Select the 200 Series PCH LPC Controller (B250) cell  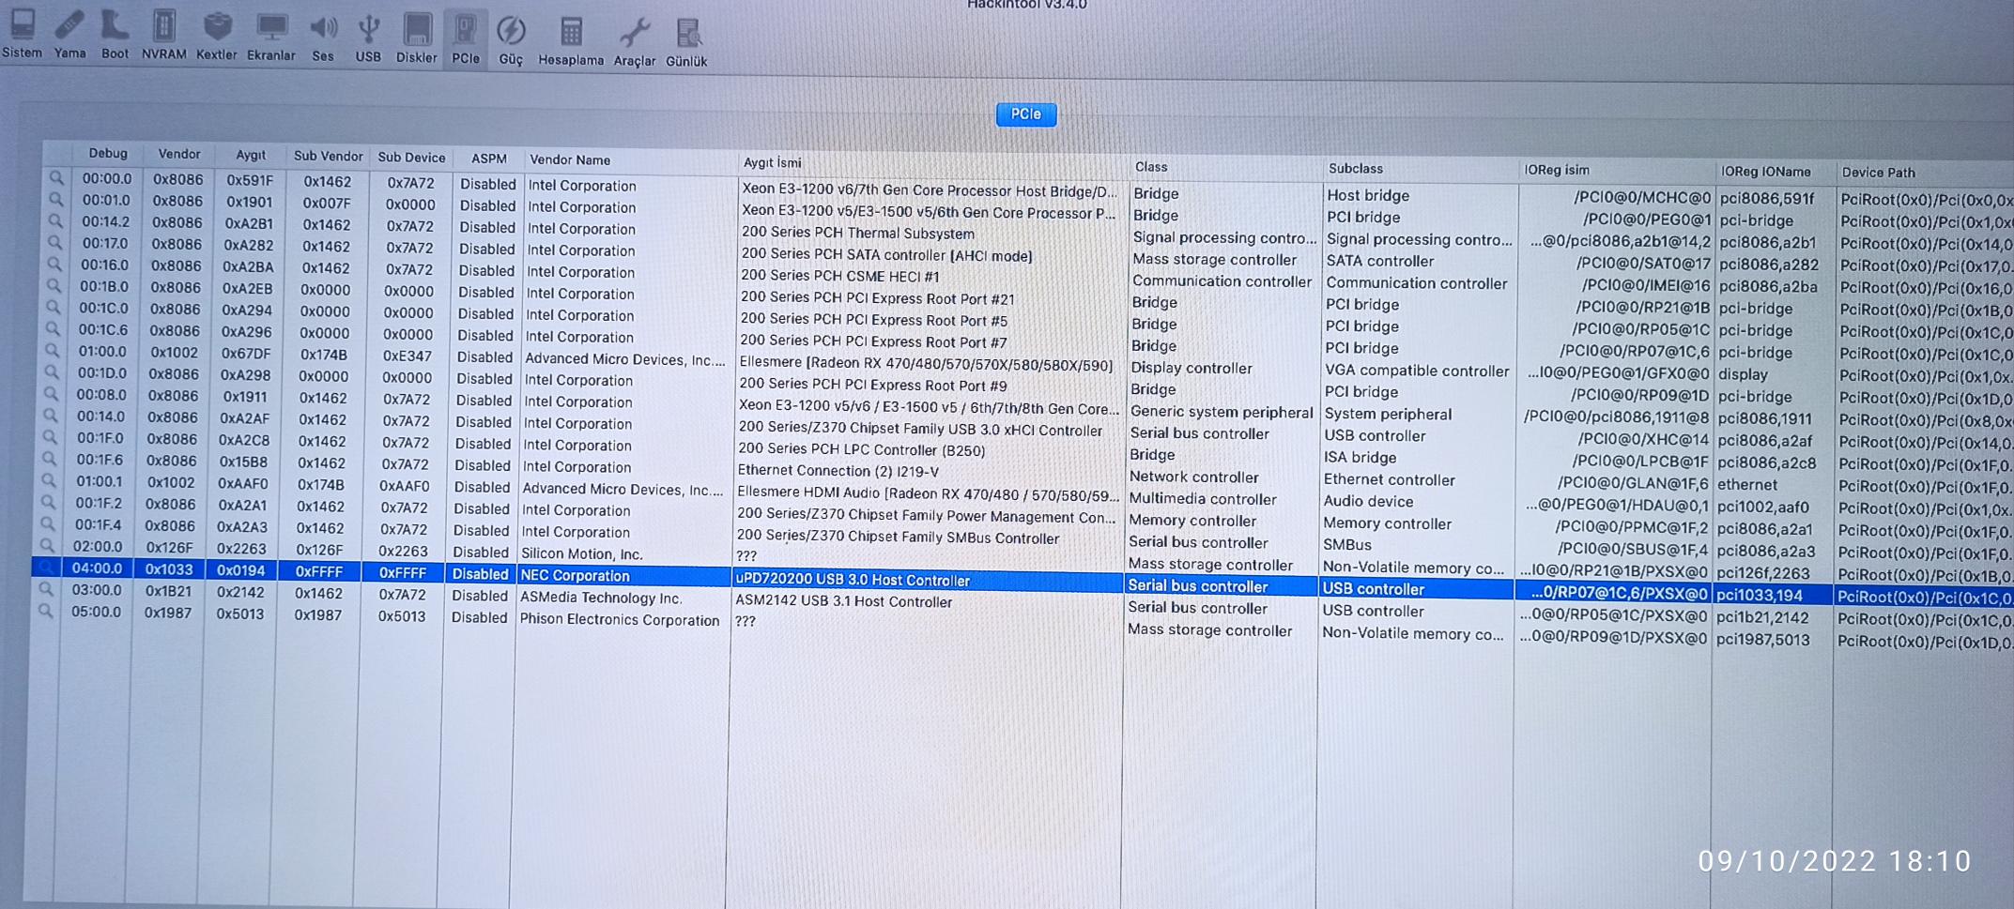pyautogui.click(x=862, y=449)
